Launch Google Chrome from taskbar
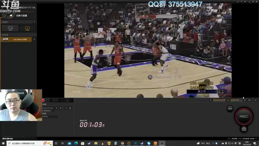Image resolution: width=259 pixels, height=146 pixels. (x=122, y=143)
